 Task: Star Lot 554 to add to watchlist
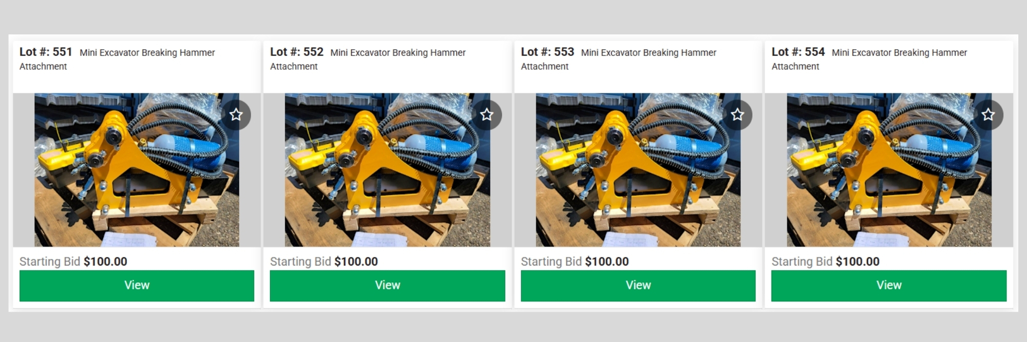[988, 114]
